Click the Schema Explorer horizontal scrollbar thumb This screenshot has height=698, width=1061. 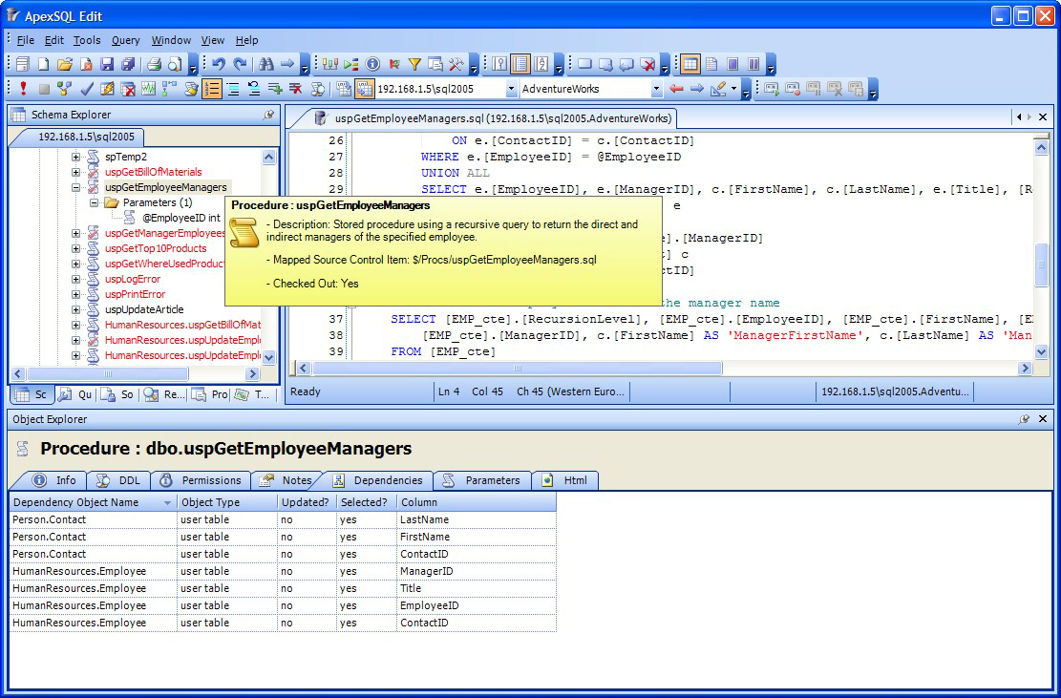108,373
